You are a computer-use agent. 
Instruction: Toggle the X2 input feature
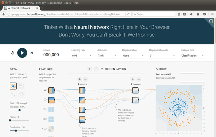pyautogui.click(x=51, y=100)
